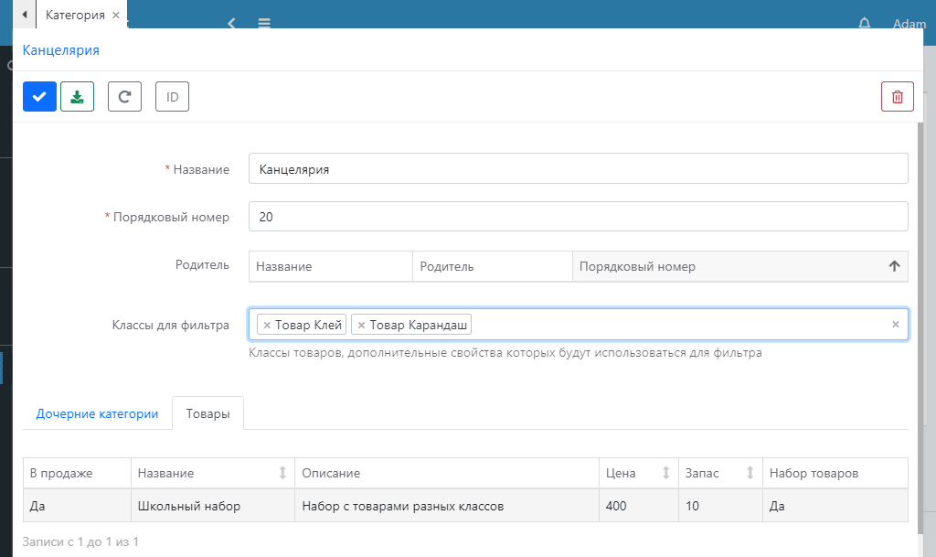The image size is (936, 557).
Task: Delete the category with the trash button
Action: click(x=898, y=97)
